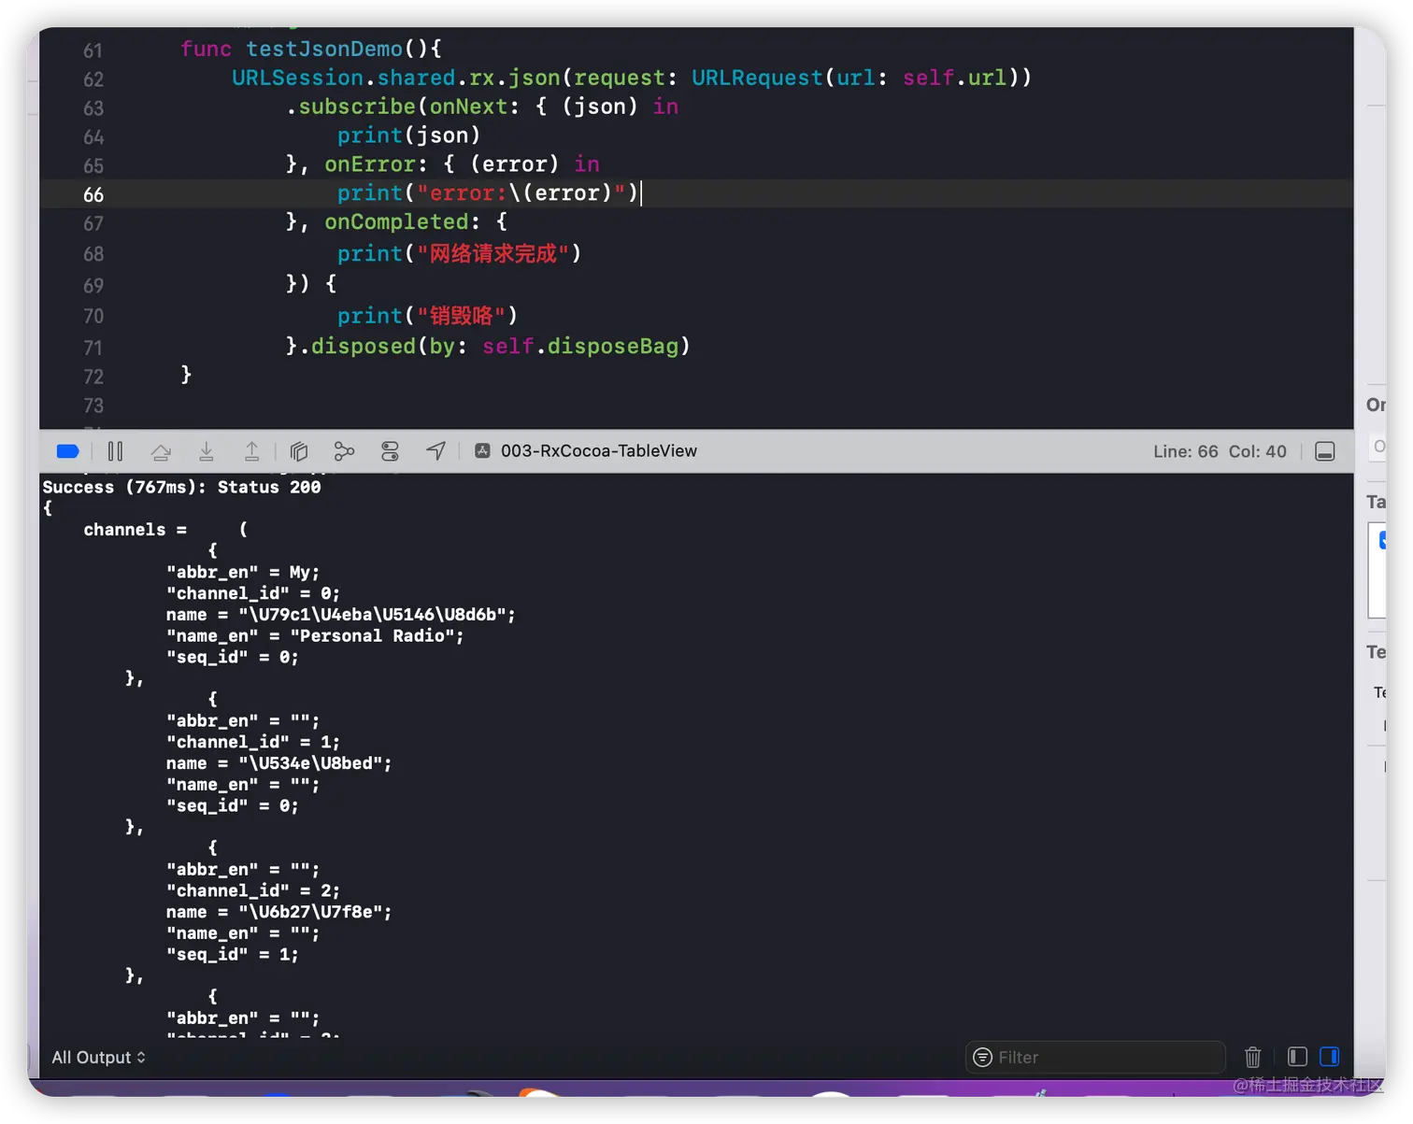
Task: Toggle the console pane button
Action: point(1329,1057)
